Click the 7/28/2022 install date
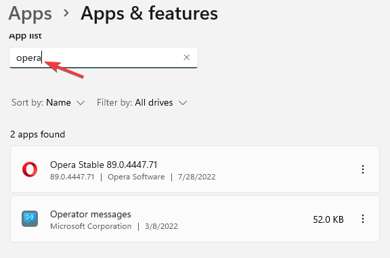This screenshot has height=258, width=390. (x=197, y=177)
